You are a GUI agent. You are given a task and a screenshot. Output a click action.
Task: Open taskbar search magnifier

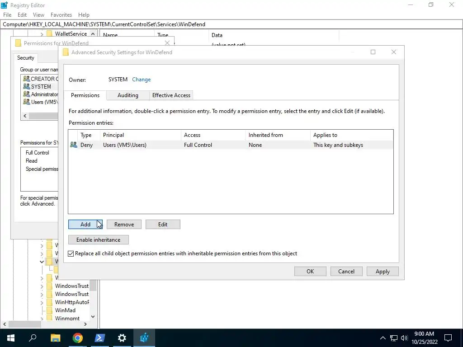(33, 338)
